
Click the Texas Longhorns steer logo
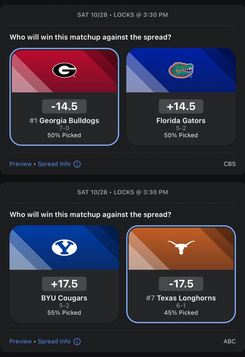[181, 247]
